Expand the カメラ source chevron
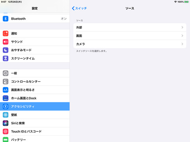Viewport: 190px width, 142px height. (182, 44)
